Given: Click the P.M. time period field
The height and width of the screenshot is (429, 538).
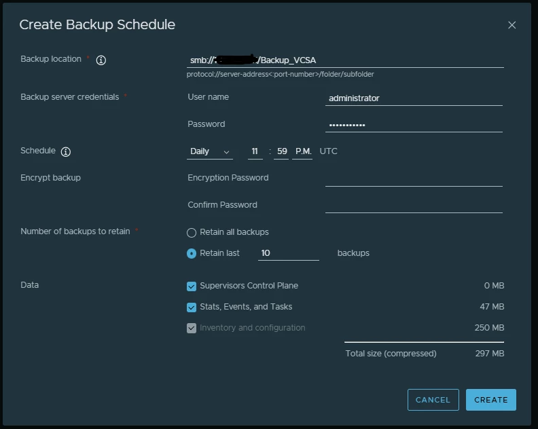Looking at the screenshot, I should pyautogui.click(x=302, y=151).
